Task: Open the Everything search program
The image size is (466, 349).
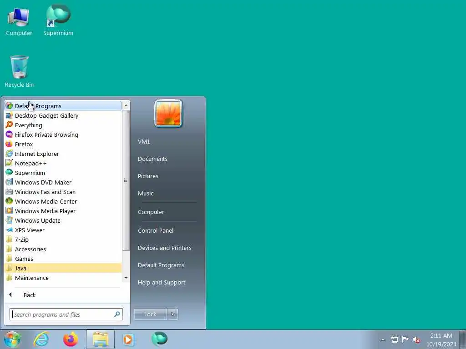Action: pos(63,125)
